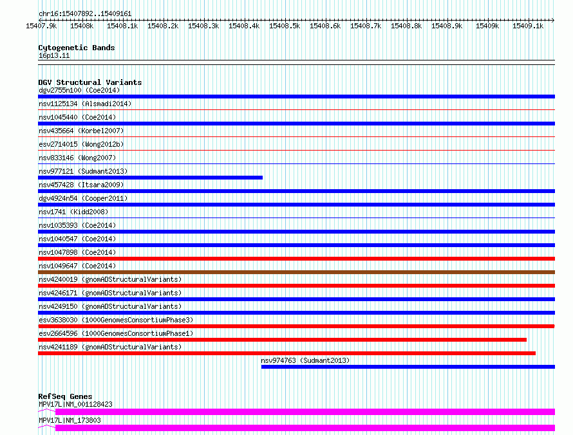Image resolution: width=573 pixels, height=435 pixels.
Task: Click the blue bar under nsv4249150
Action: click(296, 313)
